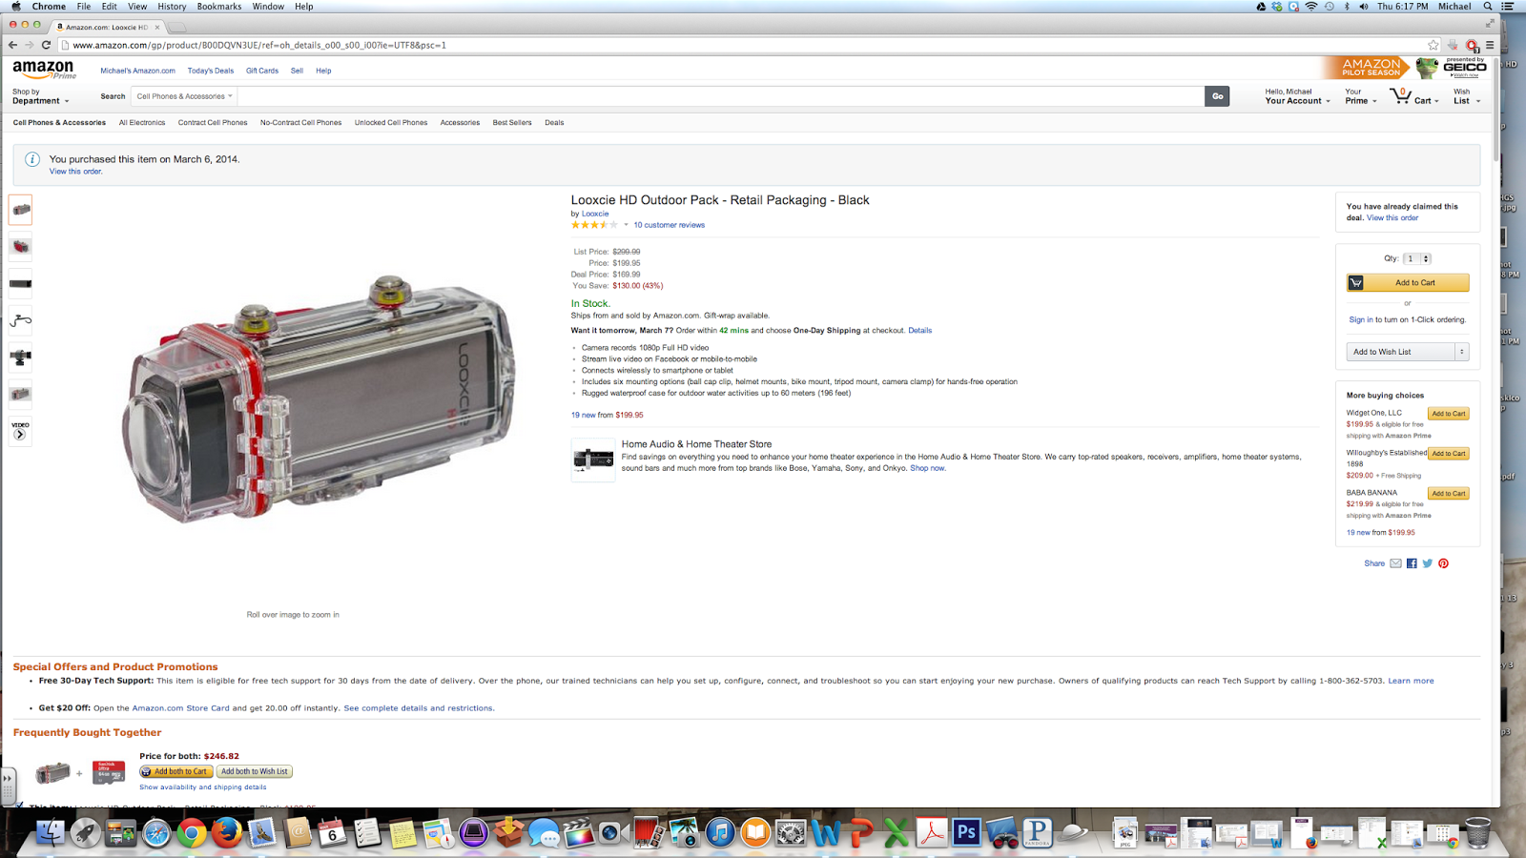Share the product on Facebook
The image size is (1526, 858).
pyautogui.click(x=1412, y=563)
